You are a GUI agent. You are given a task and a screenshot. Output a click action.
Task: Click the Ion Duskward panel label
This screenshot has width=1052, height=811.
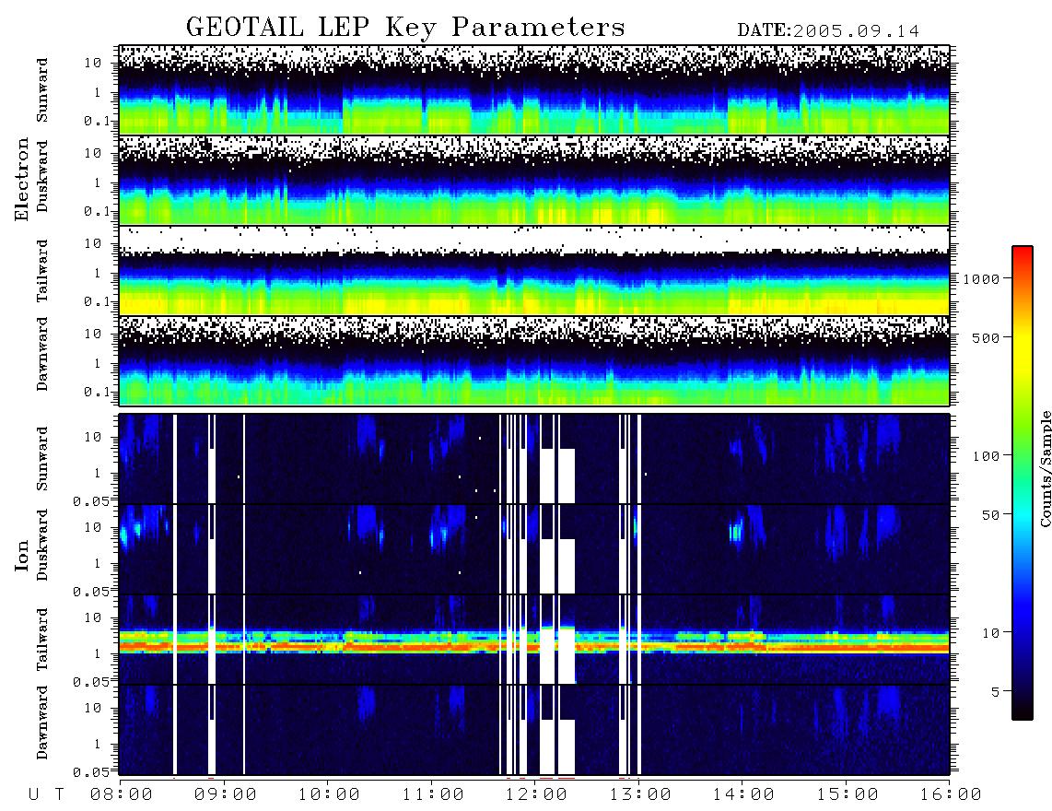(x=42, y=546)
